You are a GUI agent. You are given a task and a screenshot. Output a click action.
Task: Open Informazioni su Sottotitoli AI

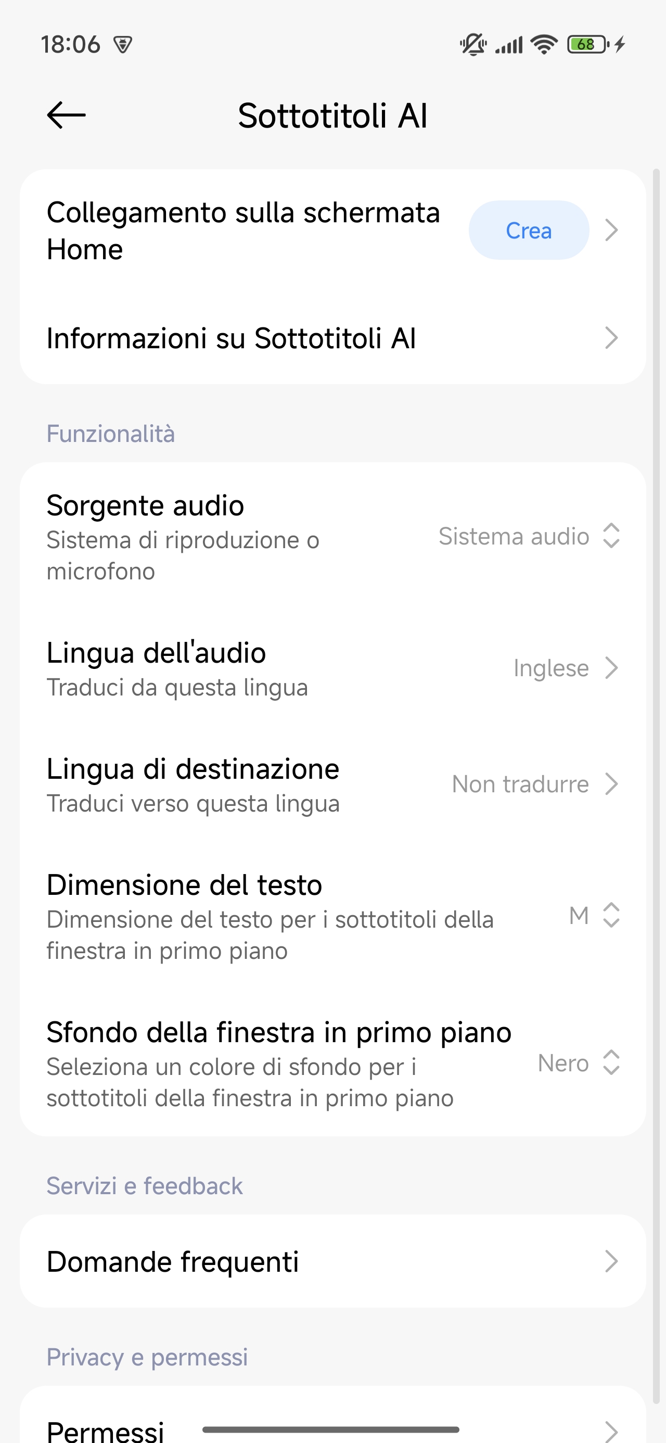231,338
